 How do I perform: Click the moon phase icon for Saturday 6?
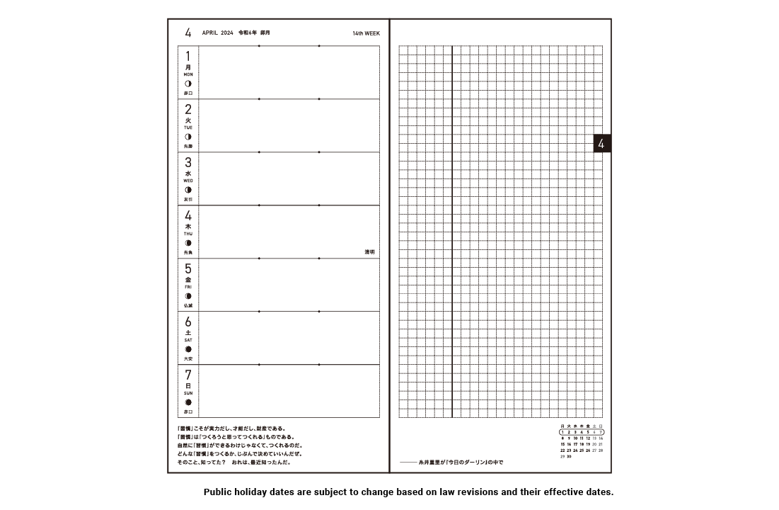tap(188, 349)
